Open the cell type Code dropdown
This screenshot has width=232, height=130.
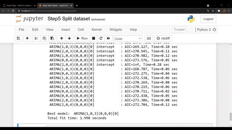click(128, 39)
